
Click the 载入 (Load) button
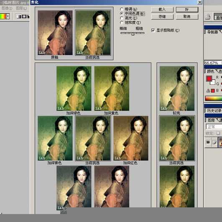(162, 10)
